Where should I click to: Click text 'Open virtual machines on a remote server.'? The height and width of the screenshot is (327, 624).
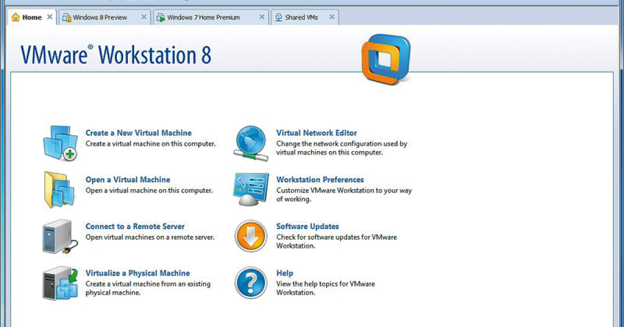(150, 237)
